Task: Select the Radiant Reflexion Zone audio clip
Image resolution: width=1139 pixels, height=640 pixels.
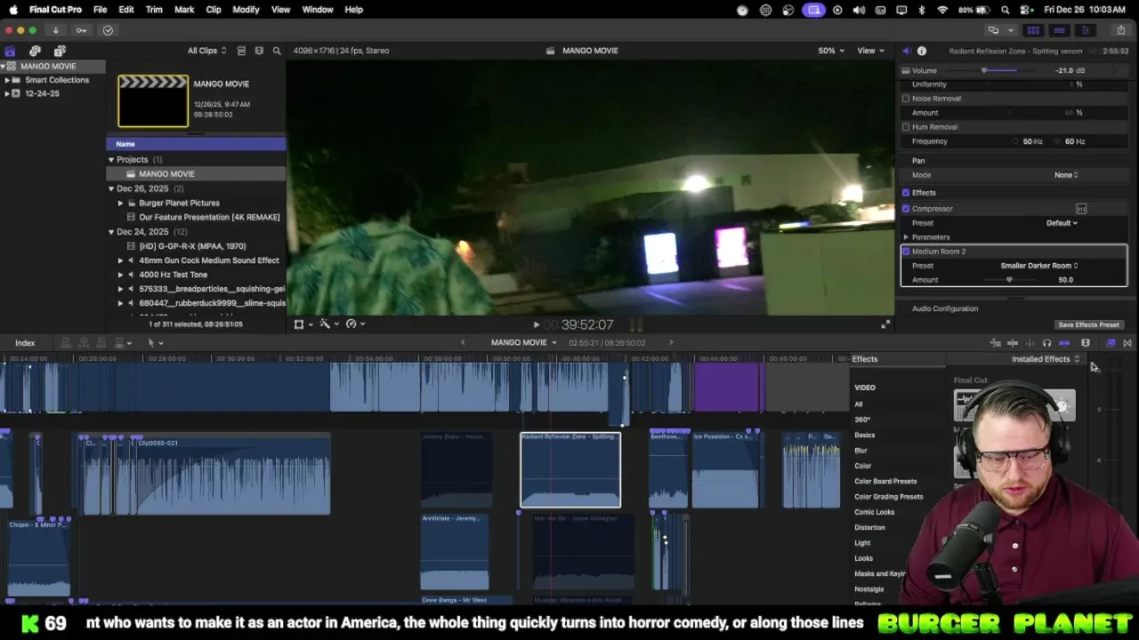Action: pos(570,470)
